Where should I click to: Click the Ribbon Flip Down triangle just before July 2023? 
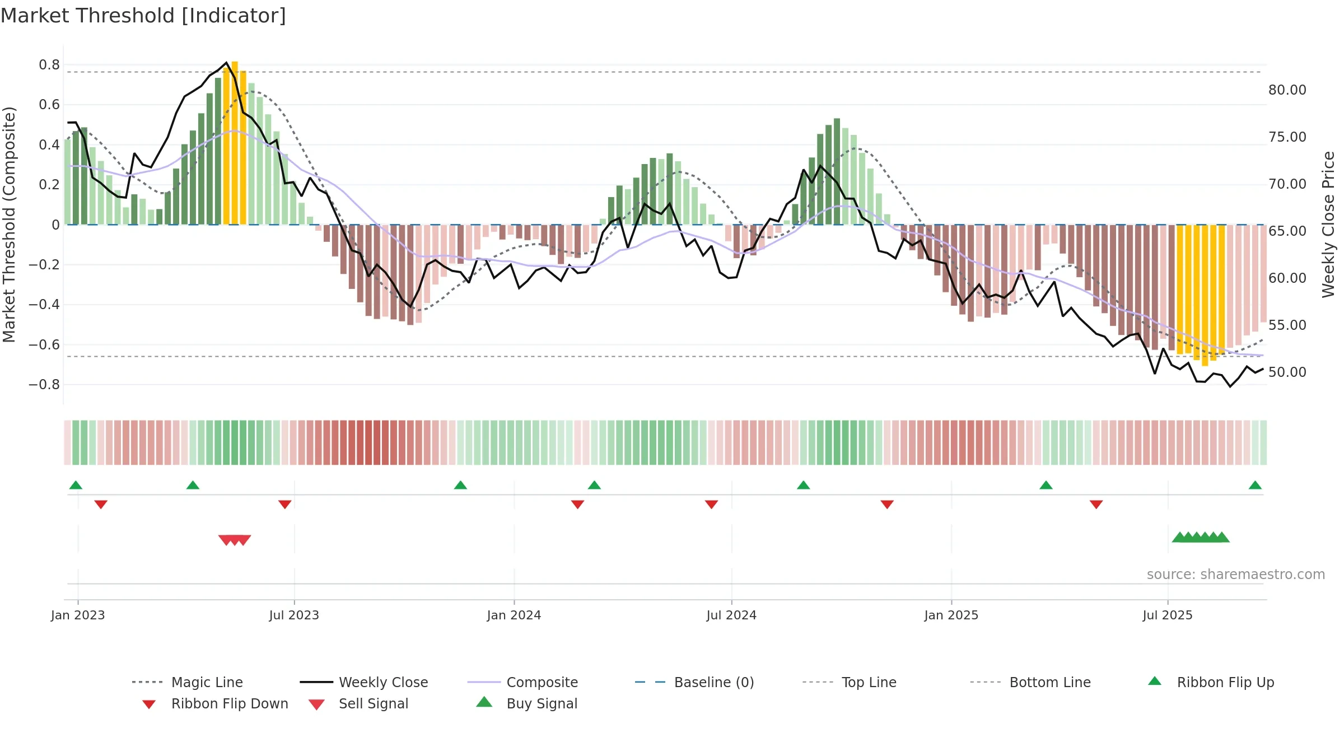coord(284,505)
